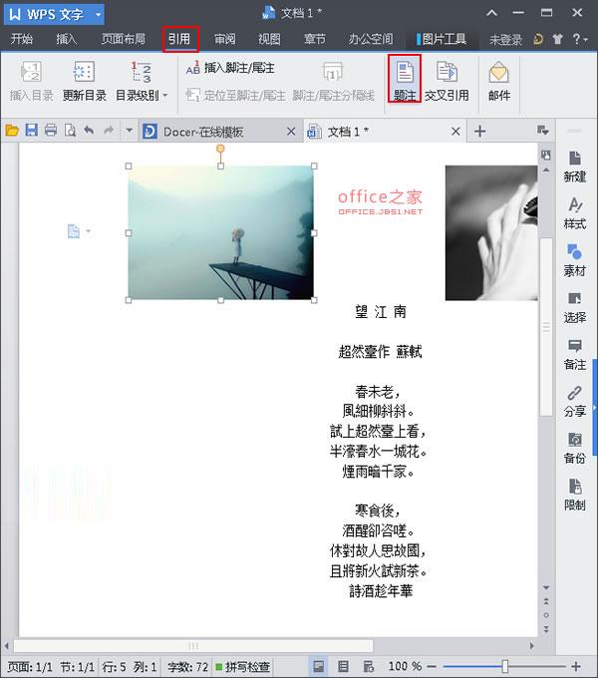
Task: Open the 样式 styles panel in sidebar
Action: coord(574,212)
